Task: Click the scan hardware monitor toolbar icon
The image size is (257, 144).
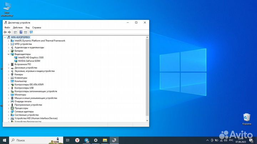Action: [x=31, y=32]
